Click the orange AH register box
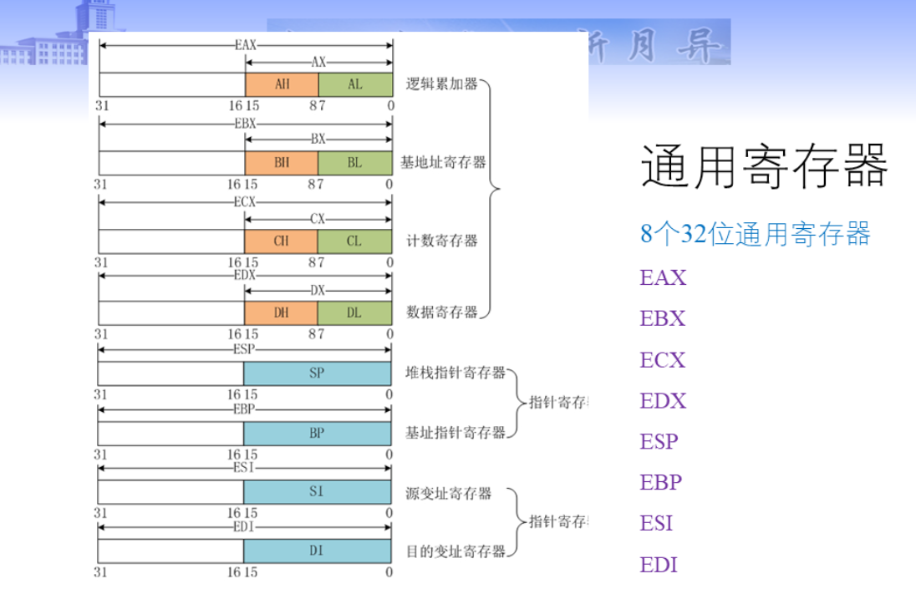Screen dimensions: 916x589 (282, 84)
